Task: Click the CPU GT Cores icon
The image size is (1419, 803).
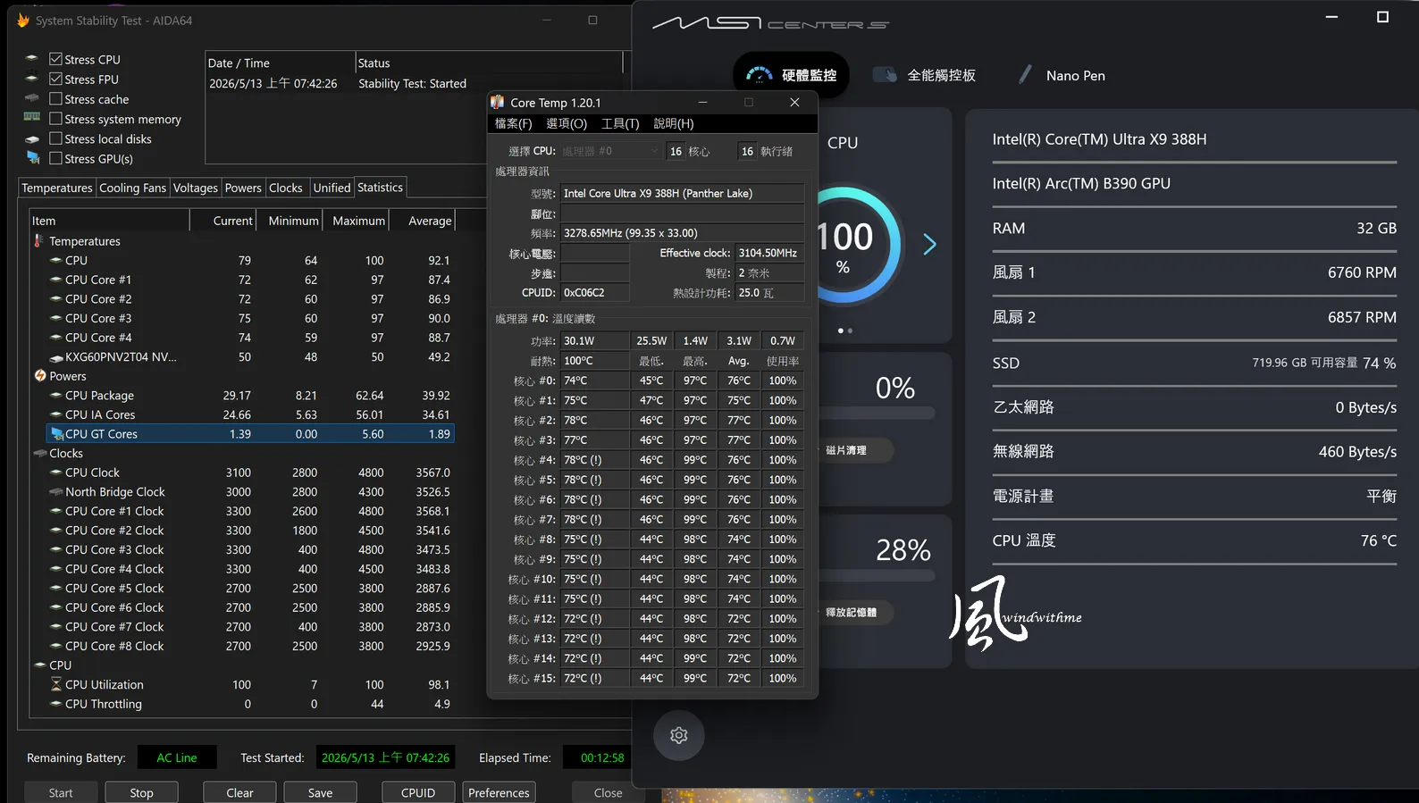Action: coord(56,434)
